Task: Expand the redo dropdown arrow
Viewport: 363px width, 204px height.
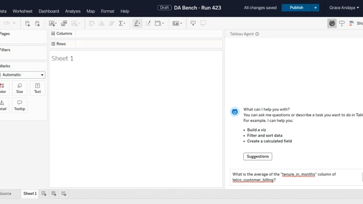Action: click(x=14, y=23)
